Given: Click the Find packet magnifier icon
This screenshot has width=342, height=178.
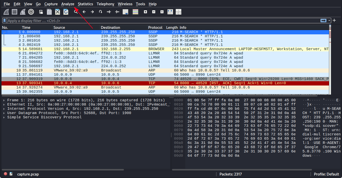Looking at the screenshot, I should (x=76, y=12).
